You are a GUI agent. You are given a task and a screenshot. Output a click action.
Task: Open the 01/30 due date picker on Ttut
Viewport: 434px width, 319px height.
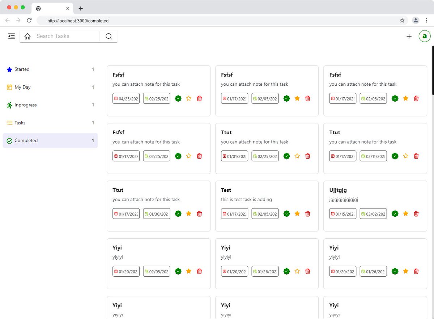pyautogui.click(x=157, y=214)
